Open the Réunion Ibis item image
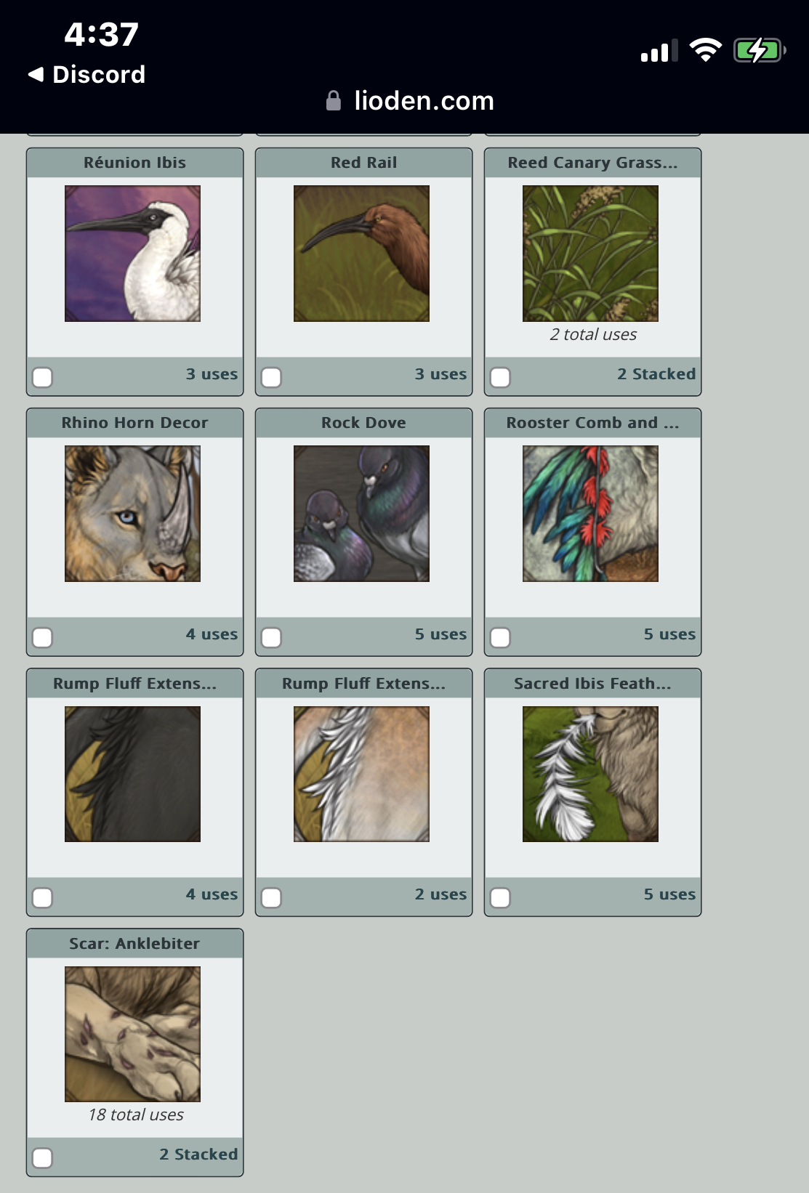The image size is (809, 1193). pos(132,254)
